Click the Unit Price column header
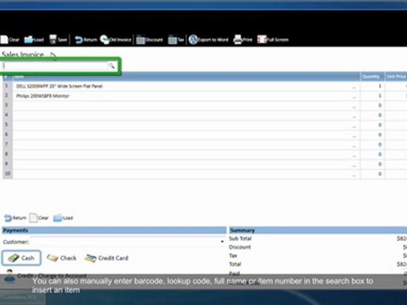Viewport: 407px width, 305px height. tap(396, 77)
